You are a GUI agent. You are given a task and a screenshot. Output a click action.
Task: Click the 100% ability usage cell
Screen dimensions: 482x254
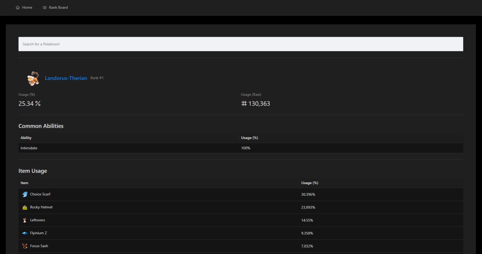pos(246,148)
